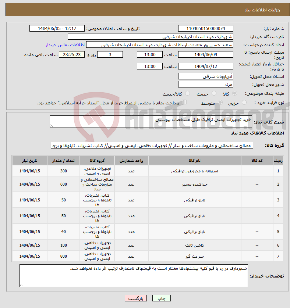This screenshot has width=290, height=308.
Task: Click the price validity date 1404/07/12
Action: (x=206, y=67)
